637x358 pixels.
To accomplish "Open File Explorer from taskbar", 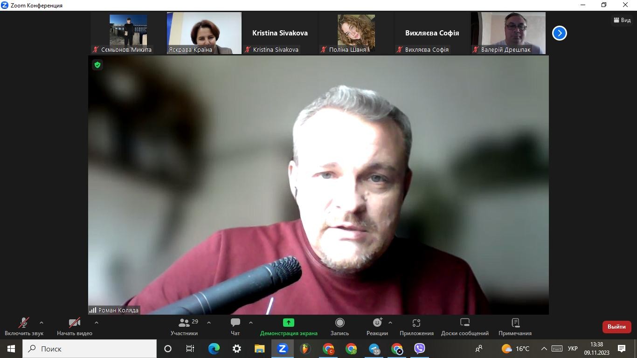I will [x=259, y=349].
